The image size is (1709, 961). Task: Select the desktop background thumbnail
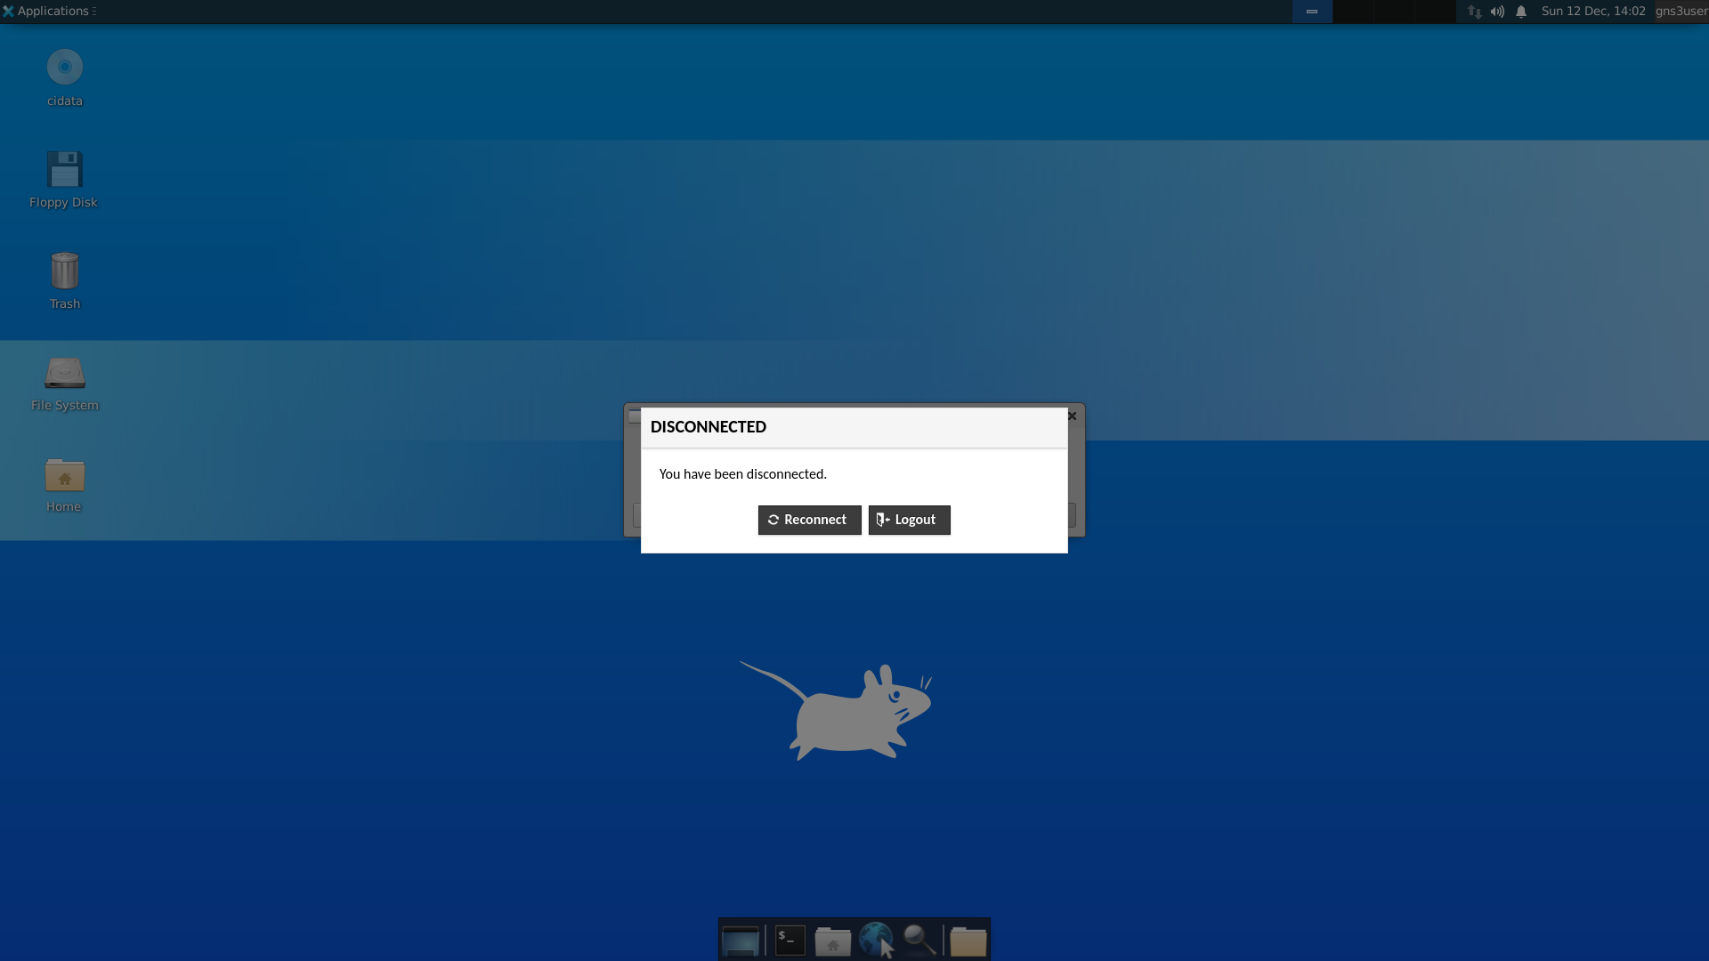741,939
